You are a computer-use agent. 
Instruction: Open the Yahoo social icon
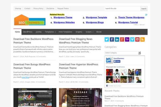coord(127,39)
